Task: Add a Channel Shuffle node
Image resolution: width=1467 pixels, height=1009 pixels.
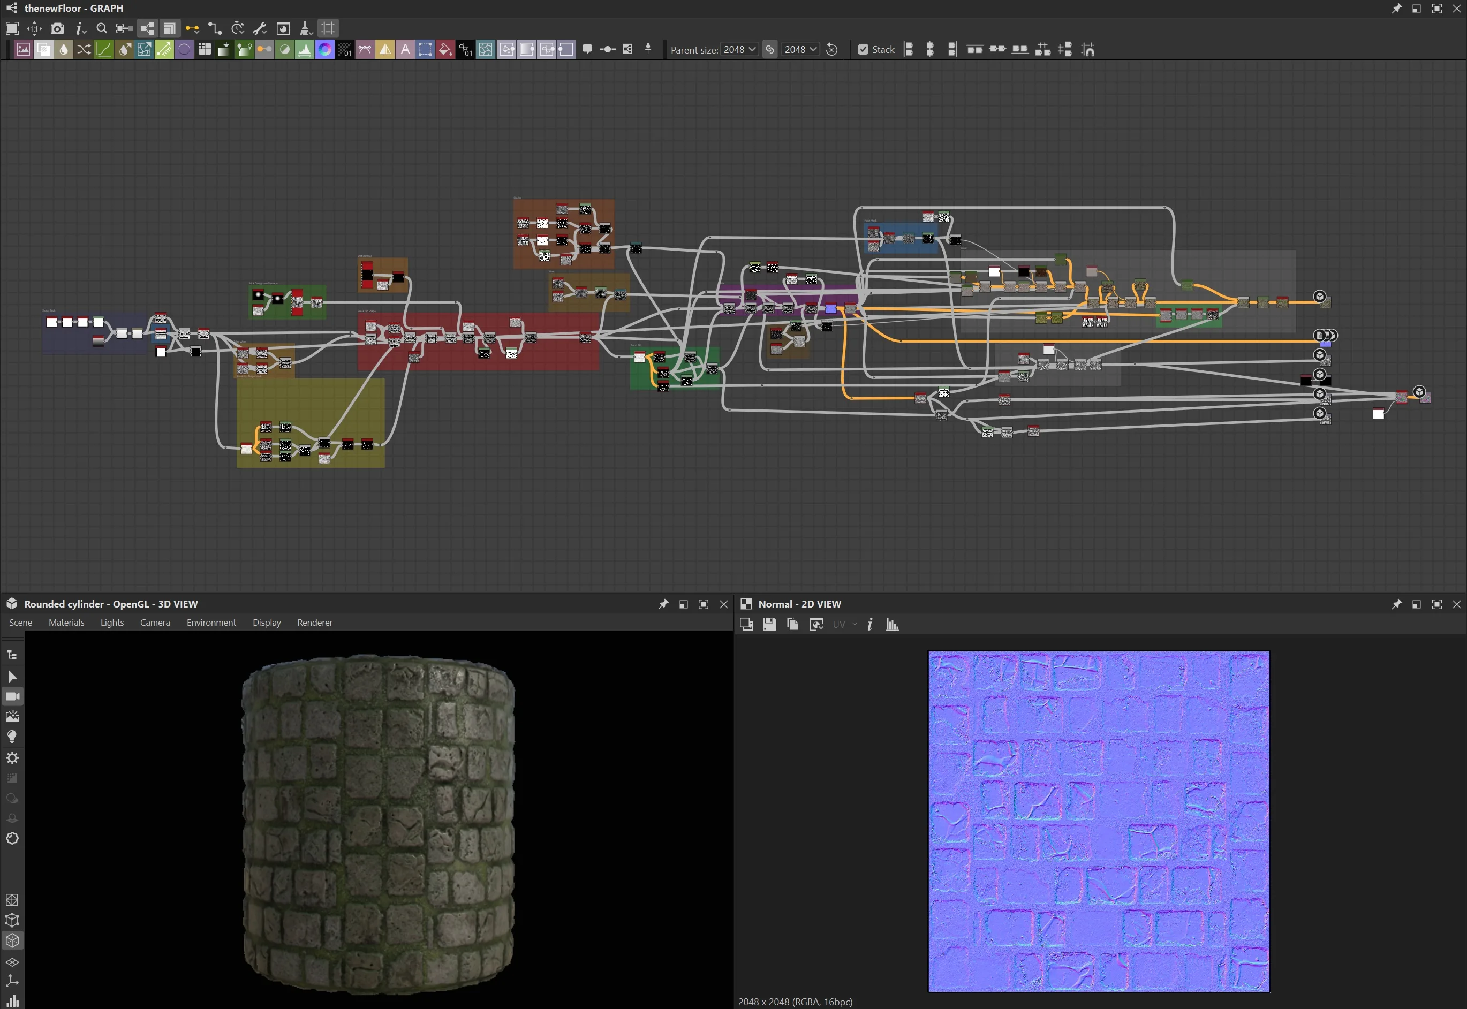Action: point(84,49)
